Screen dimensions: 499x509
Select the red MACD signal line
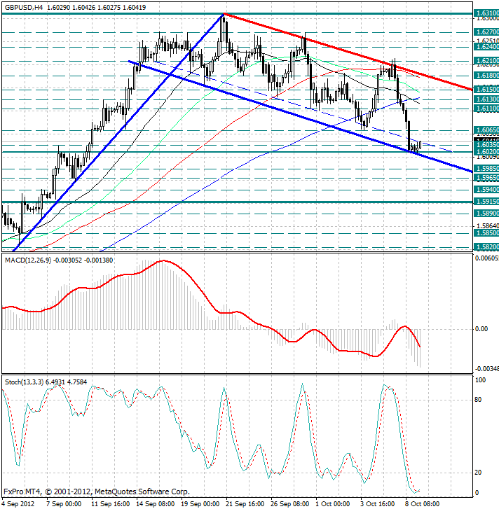coord(211,308)
